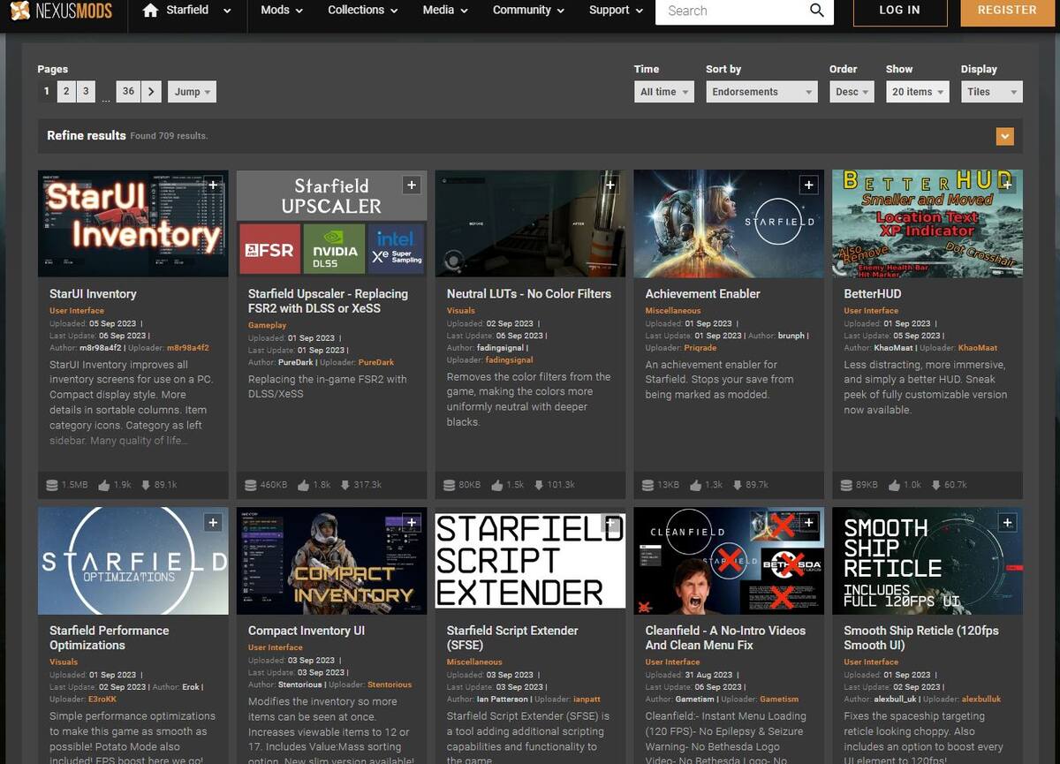Click plus icon on Smooth Ship Reticle tile

pyautogui.click(x=1007, y=523)
